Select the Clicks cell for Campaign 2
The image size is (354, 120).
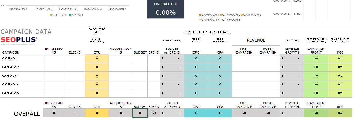74,67
